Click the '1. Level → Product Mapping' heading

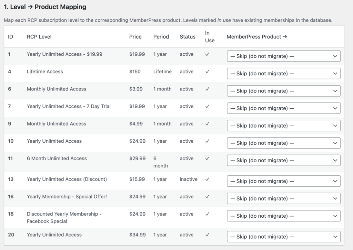(45, 7)
